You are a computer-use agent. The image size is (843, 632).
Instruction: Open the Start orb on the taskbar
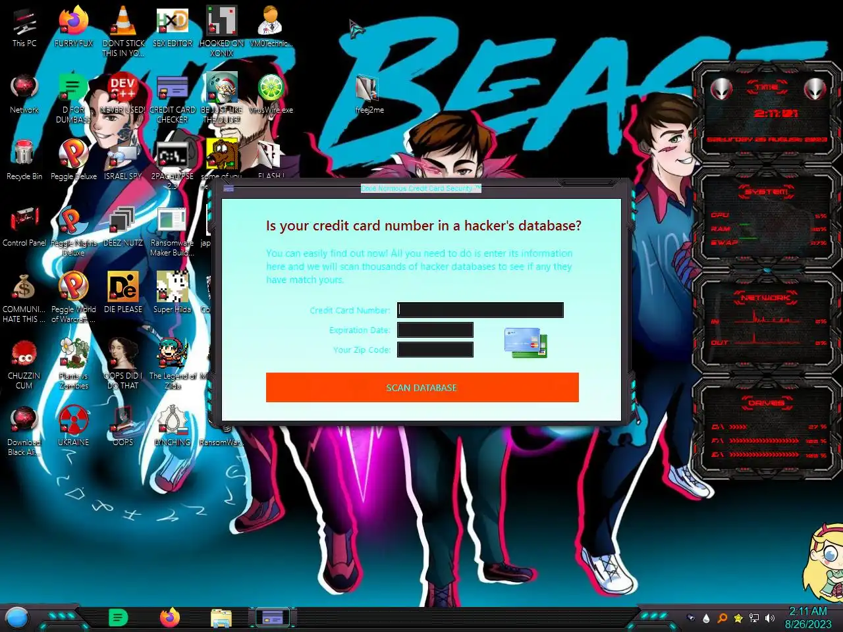point(17,618)
